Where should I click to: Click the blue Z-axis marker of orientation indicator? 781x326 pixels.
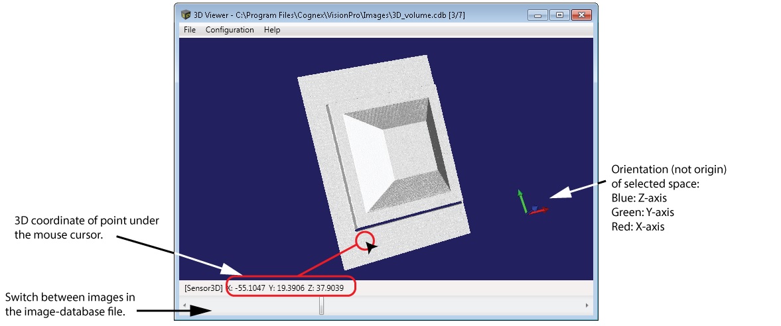click(534, 208)
